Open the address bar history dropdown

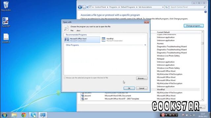point(163,7)
